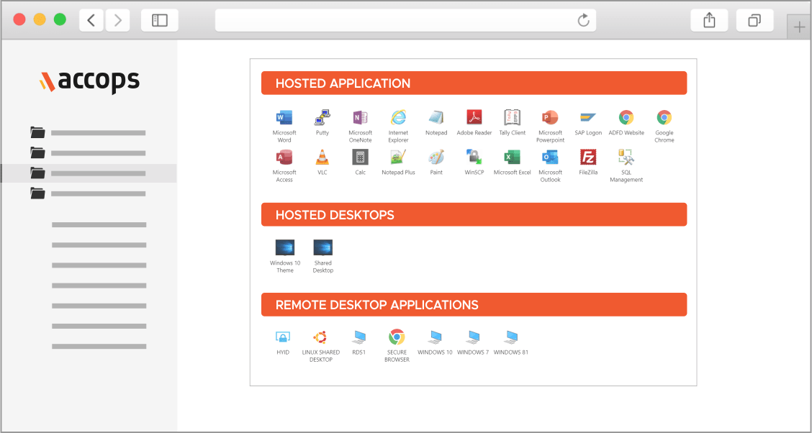Launch the Microsoft Word hosted application
The image size is (812, 433).
click(284, 118)
